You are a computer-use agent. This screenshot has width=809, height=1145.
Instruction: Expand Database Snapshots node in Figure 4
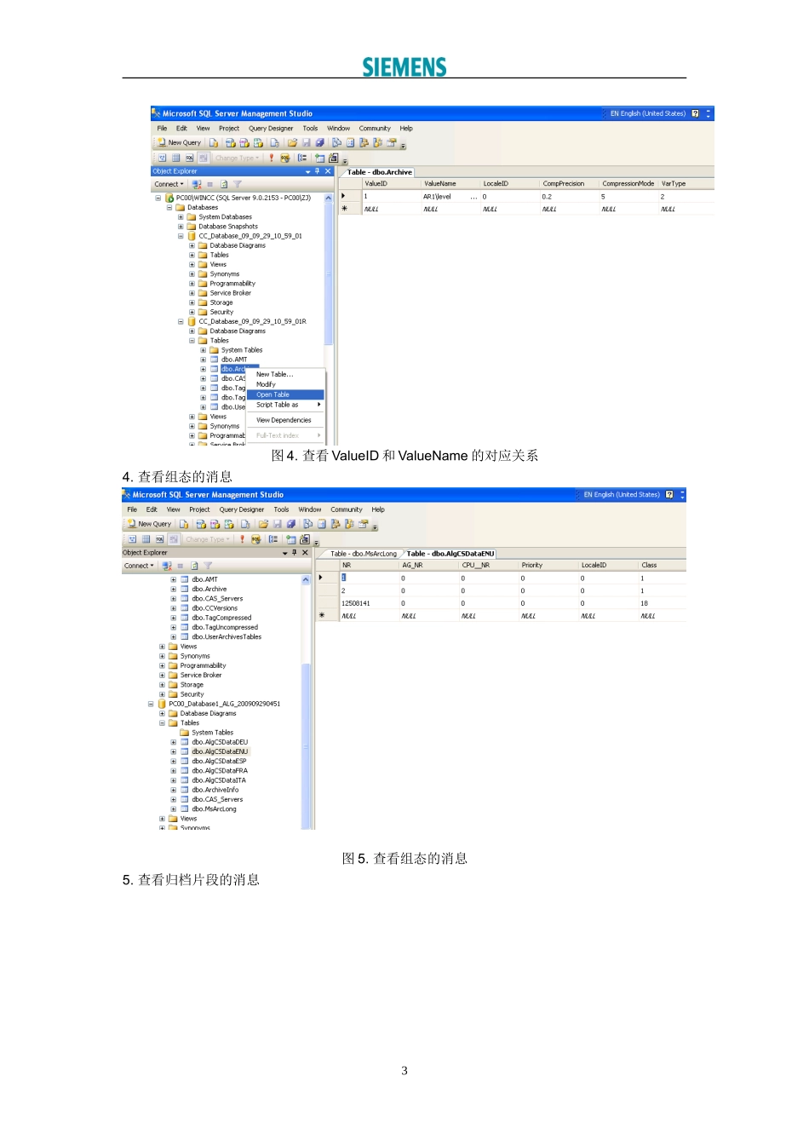point(181,227)
